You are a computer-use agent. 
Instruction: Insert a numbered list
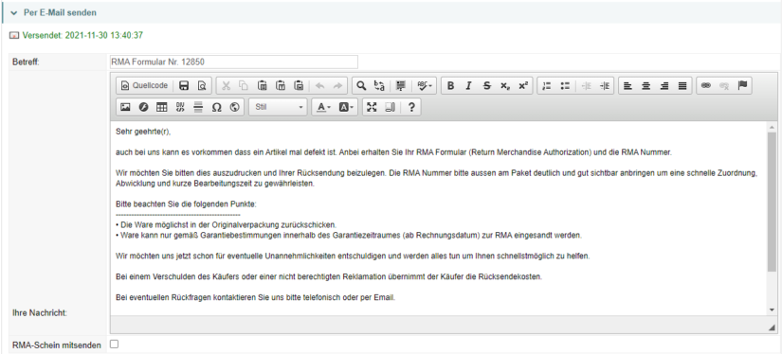point(547,85)
